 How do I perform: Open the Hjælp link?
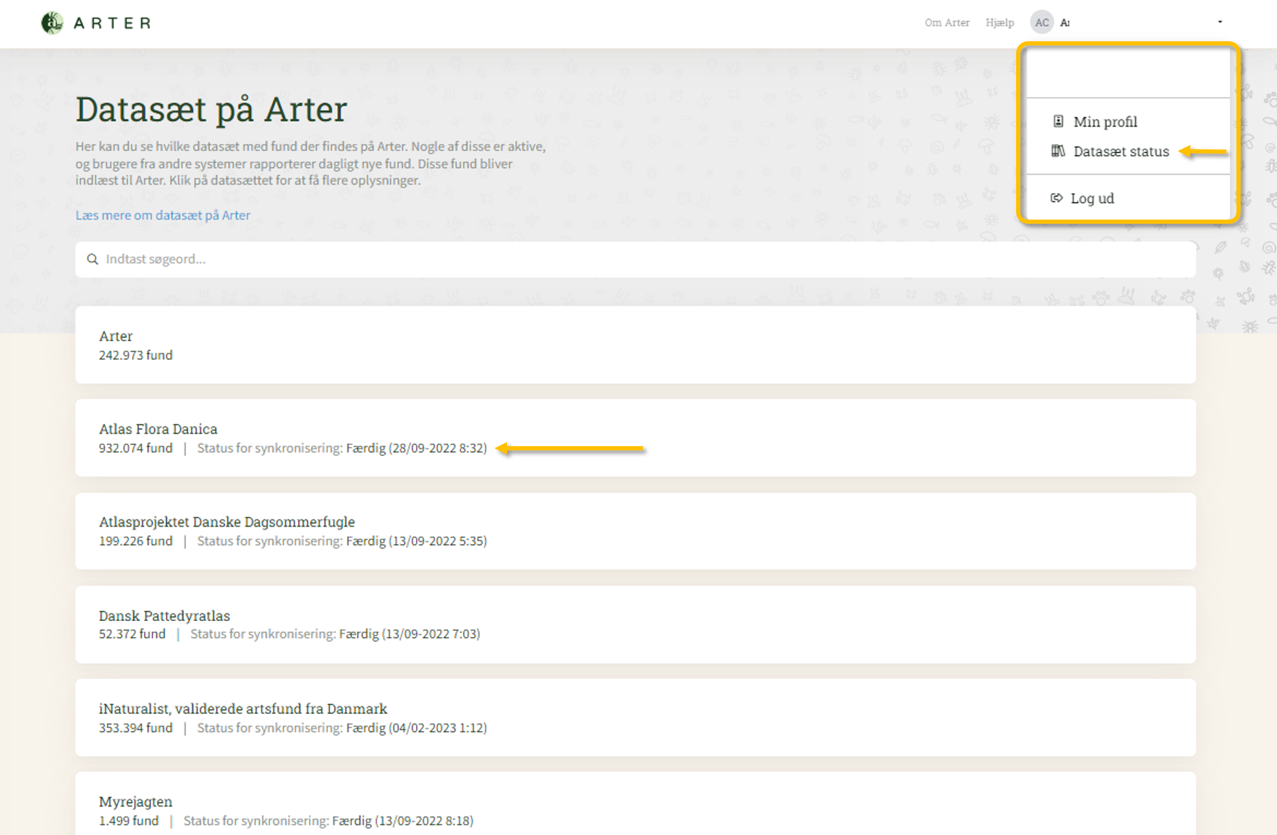tap(999, 22)
